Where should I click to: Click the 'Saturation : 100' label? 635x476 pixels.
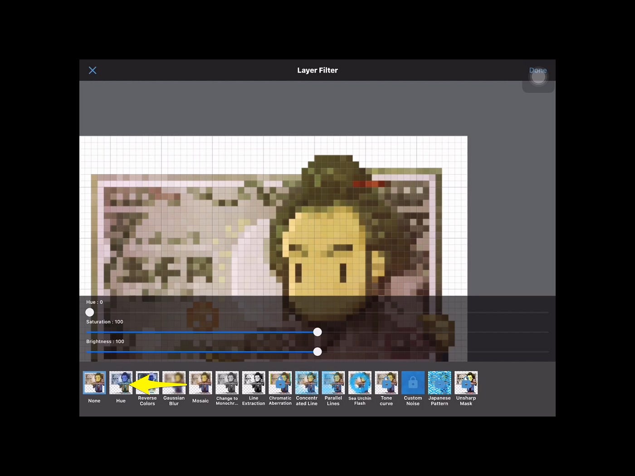point(105,322)
